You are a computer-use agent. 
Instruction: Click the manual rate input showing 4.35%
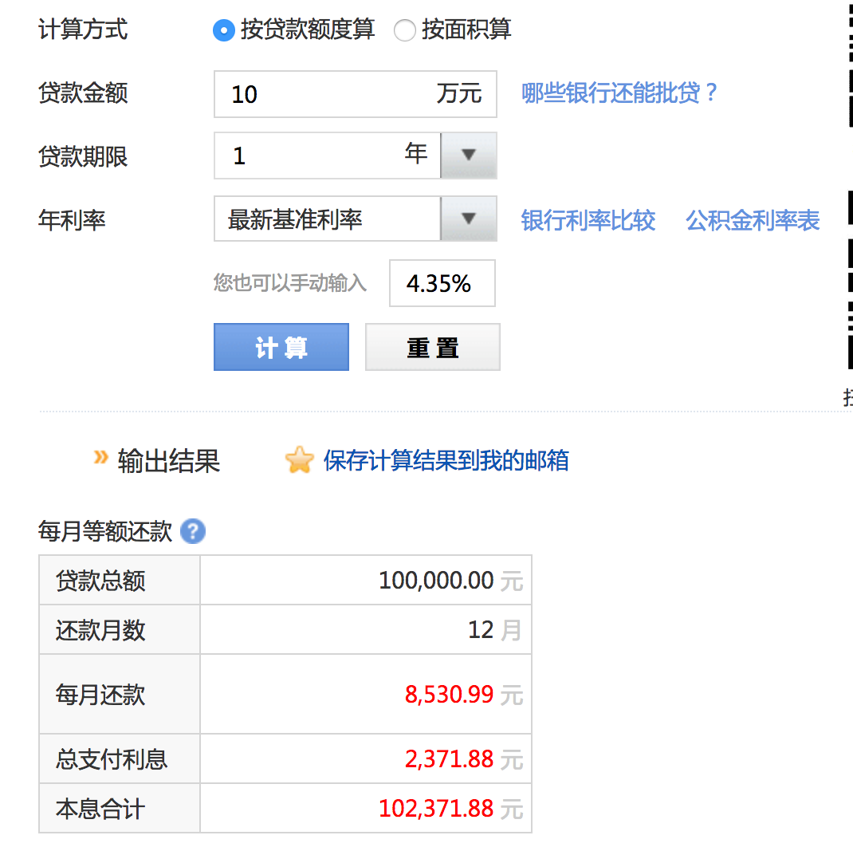(442, 283)
